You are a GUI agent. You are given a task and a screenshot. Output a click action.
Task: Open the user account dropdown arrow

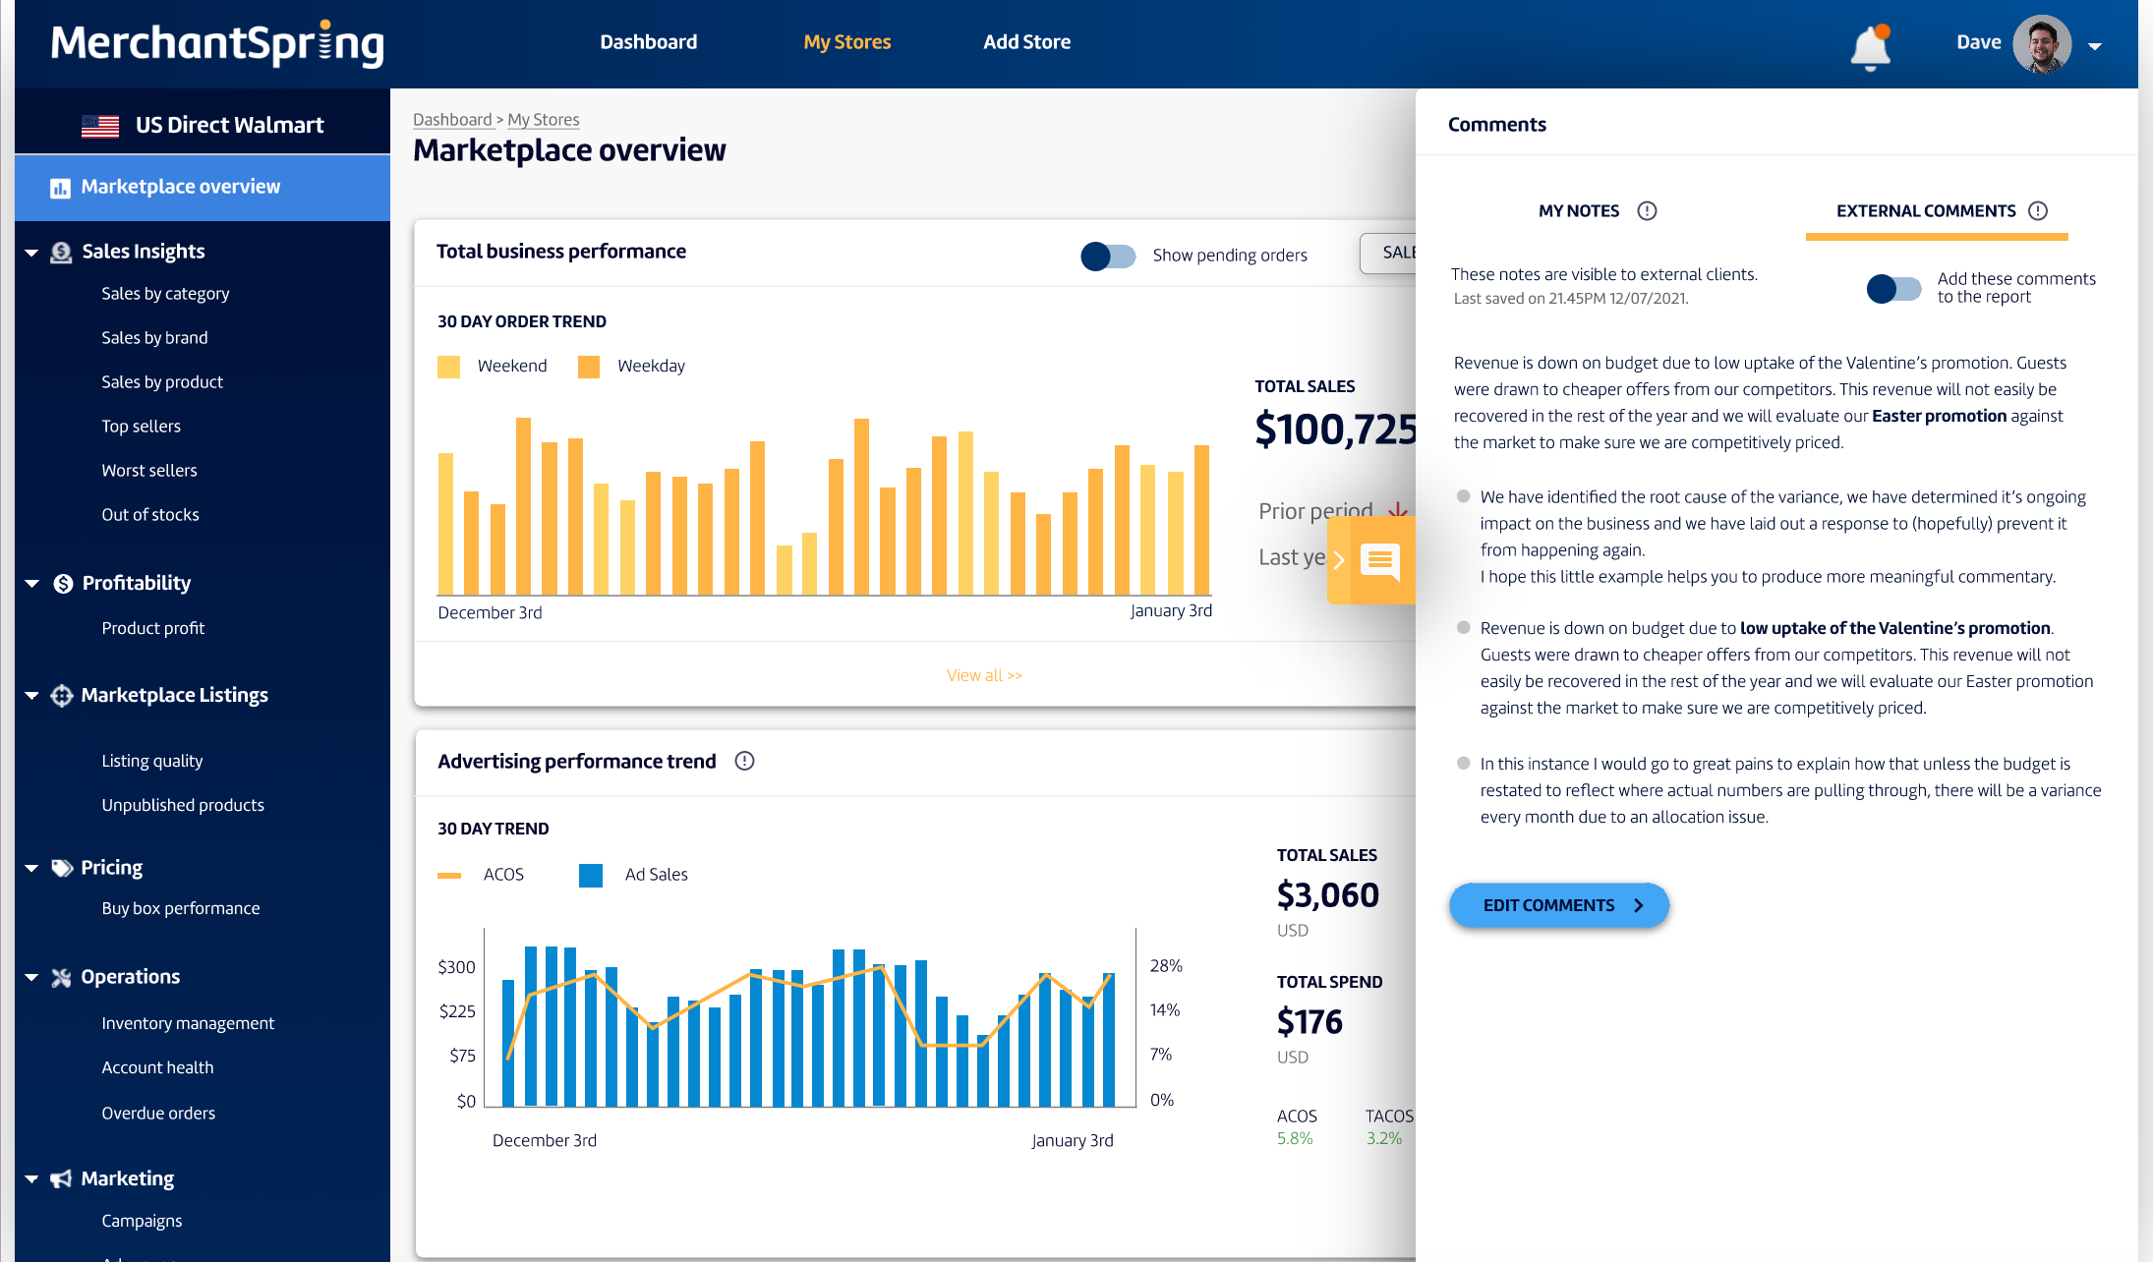[2095, 46]
